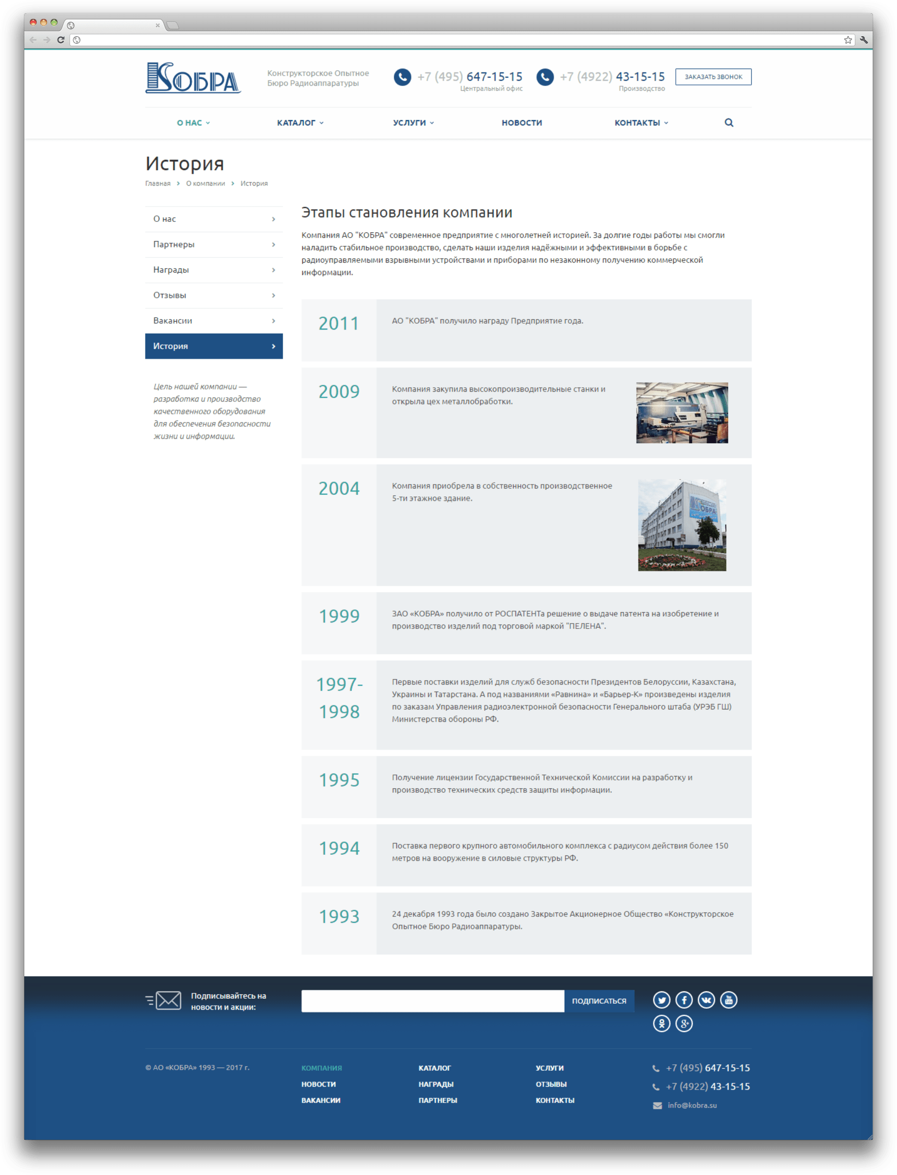
Task: Click the ЗАКАЗАТЬ ЗВОНОК button
Action: pos(713,77)
